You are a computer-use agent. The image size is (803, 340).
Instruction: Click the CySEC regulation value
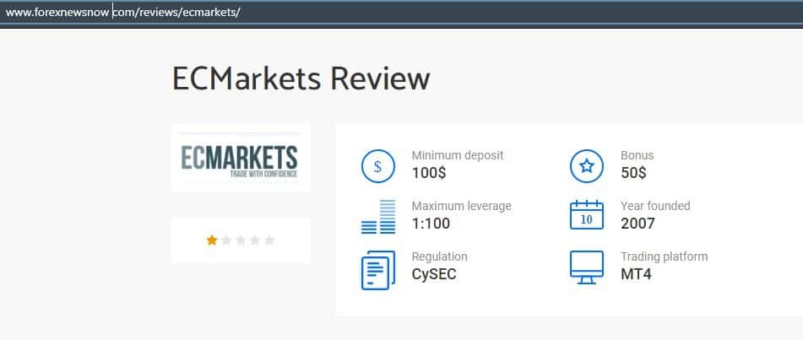tap(434, 274)
